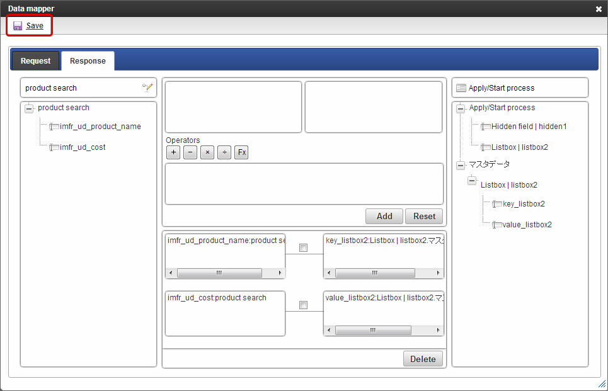
Task: Select Hidden field | hidden1 icon
Action: pyautogui.click(x=486, y=127)
